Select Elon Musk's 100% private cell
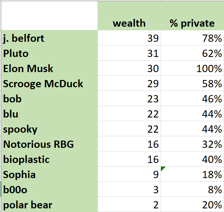Image resolution: width=224 pixels, height=212 pixels. click(192, 68)
